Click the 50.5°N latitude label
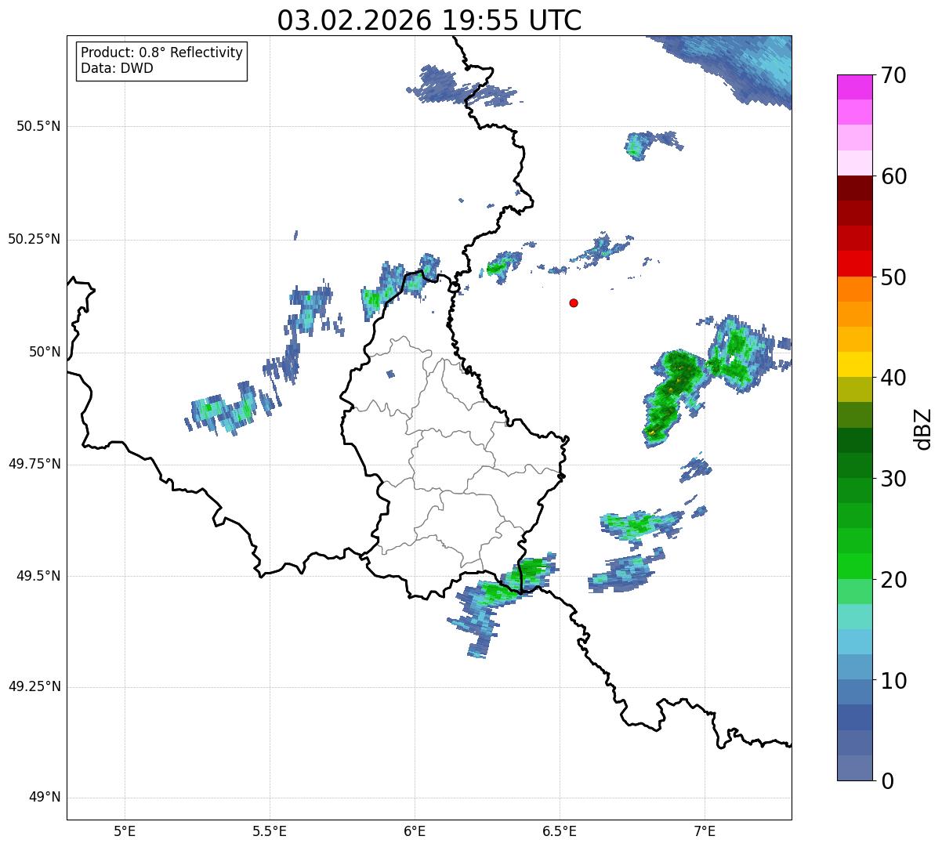 [38, 126]
